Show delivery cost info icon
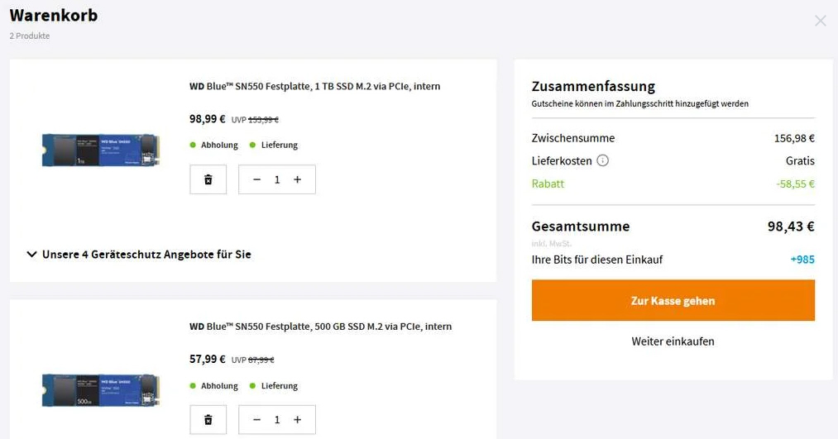838x439 pixels. tap(603, 160)
